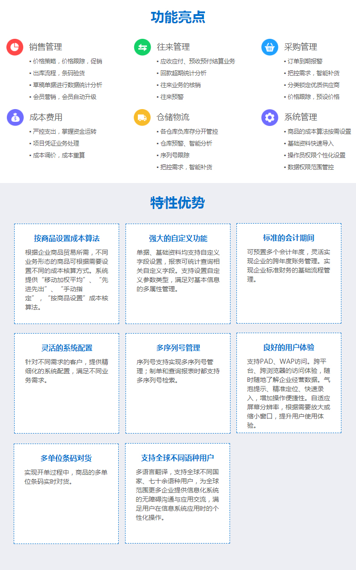Click the 基础资料快速导入 bullet
The image size is (356, 570).
point(311,143)
